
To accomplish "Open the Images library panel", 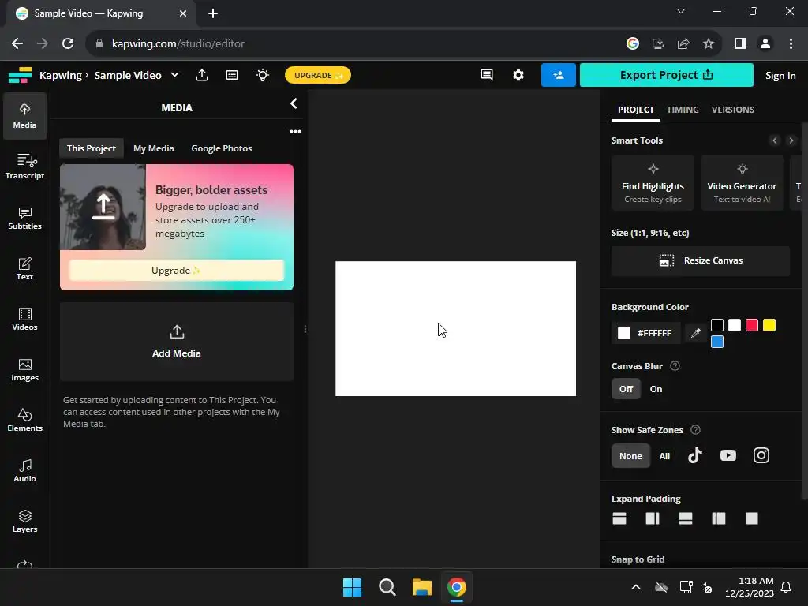I will point(24,369).
